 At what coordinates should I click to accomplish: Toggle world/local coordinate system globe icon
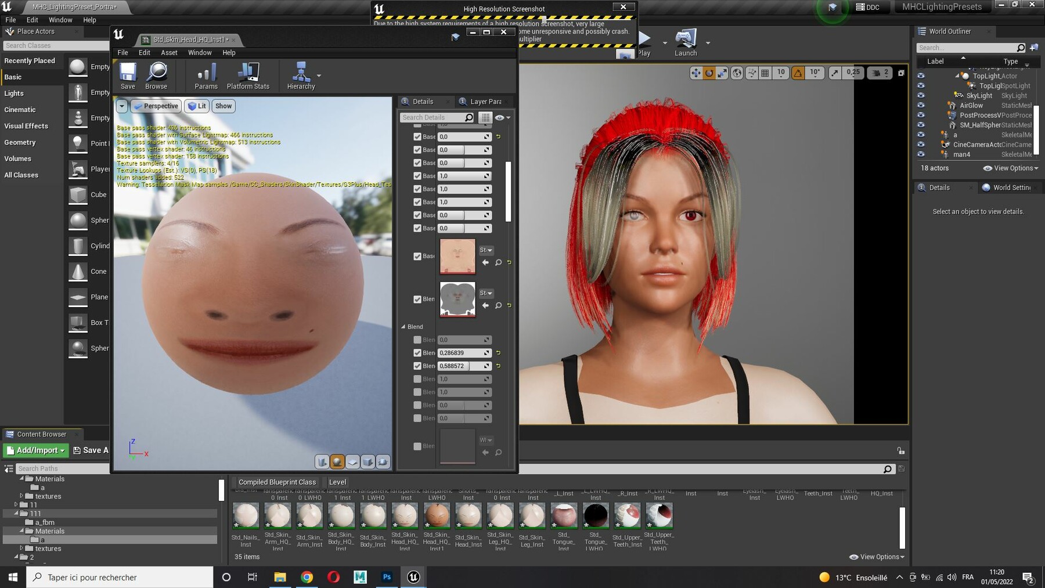[x=737, y=73]
